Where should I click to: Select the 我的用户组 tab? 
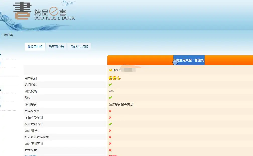click(35, 47)
